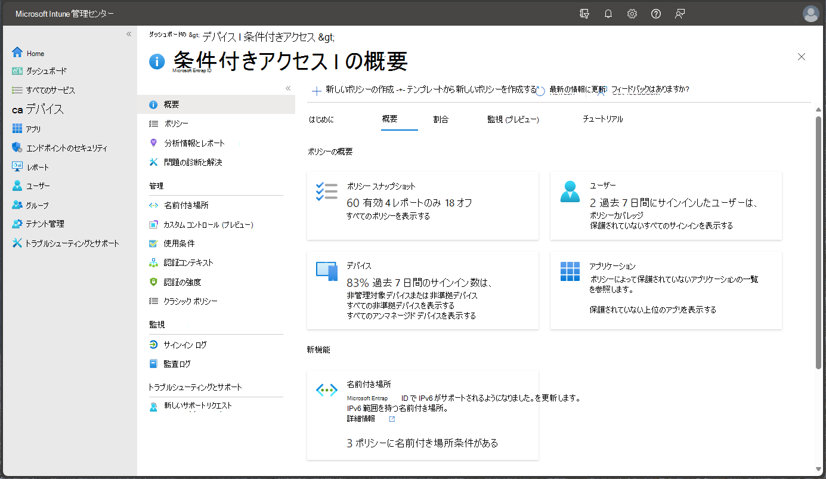
Task: Click the レポート monitor icon
Action: pos(17,167)
